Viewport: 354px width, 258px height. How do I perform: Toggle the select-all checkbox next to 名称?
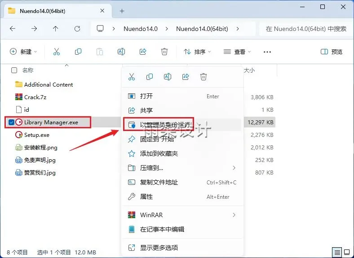pyautogui.click(x=14, y=70)
